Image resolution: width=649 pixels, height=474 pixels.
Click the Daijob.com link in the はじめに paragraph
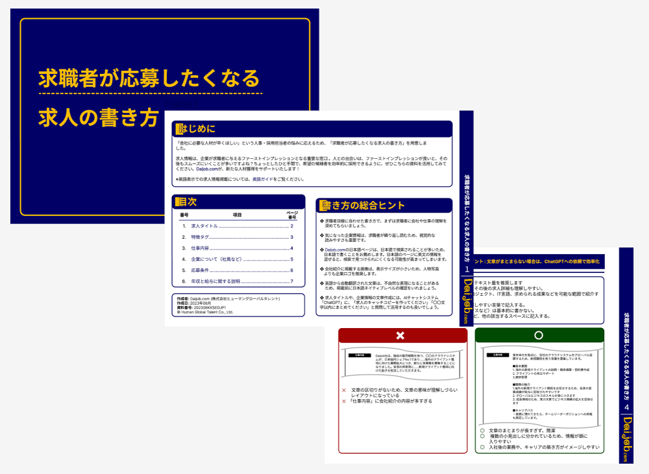click(x=207, y=169)
